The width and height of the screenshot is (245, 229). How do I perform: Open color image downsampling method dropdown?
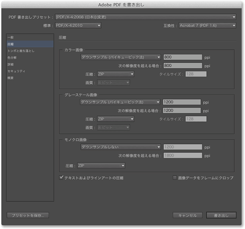tap(120, 57)
